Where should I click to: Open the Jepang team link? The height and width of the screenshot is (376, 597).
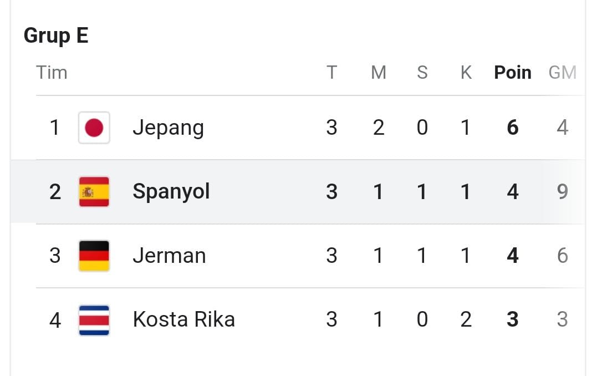click(168, 128)
